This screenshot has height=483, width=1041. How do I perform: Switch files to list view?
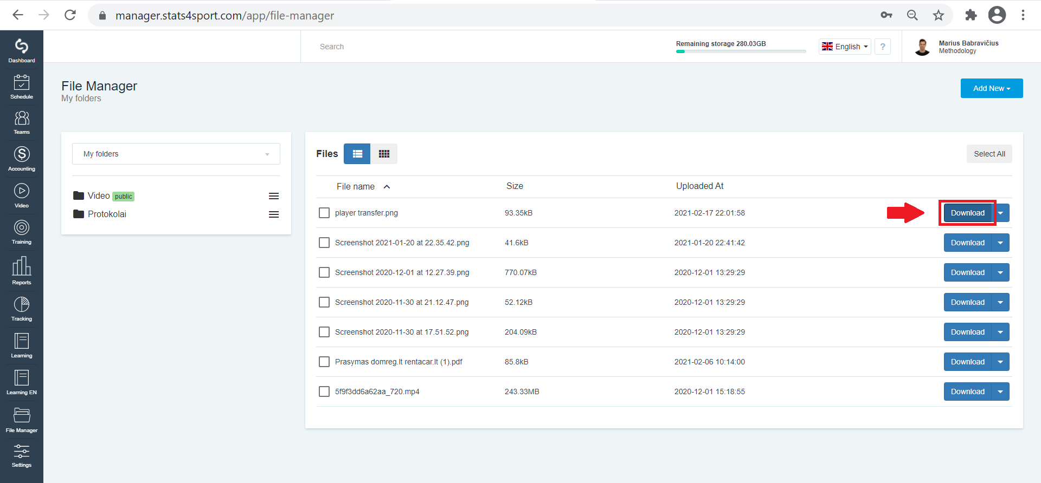click(357, 154)
